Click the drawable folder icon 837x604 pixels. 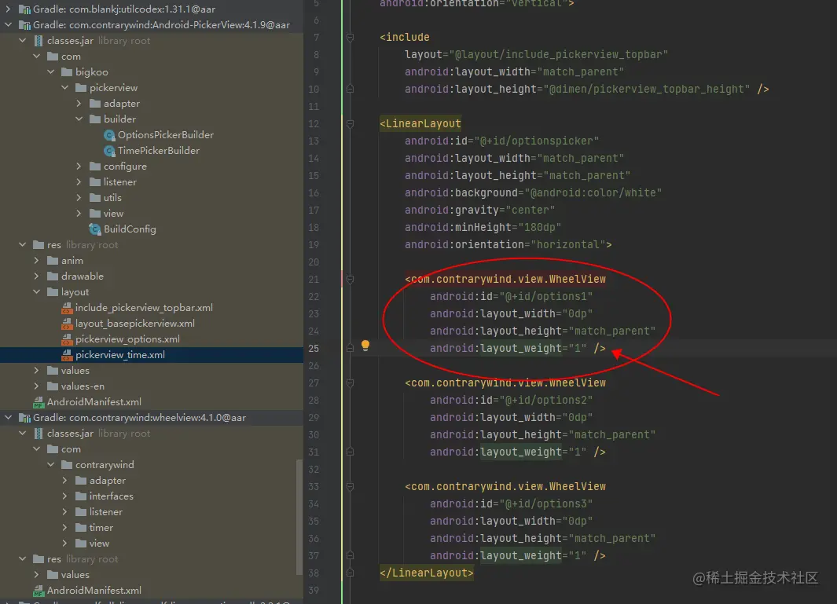(x=53, y=276)
